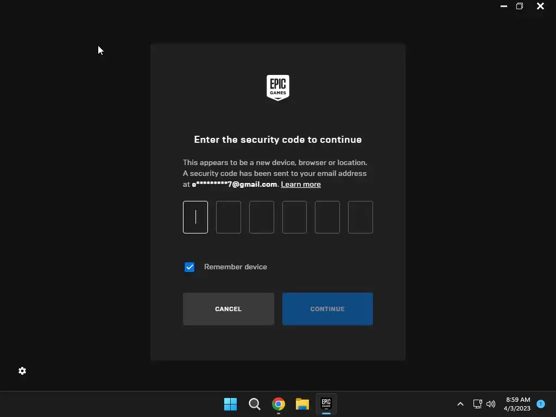
Task: Open the Windows Start menu
Action: (230, 404)
